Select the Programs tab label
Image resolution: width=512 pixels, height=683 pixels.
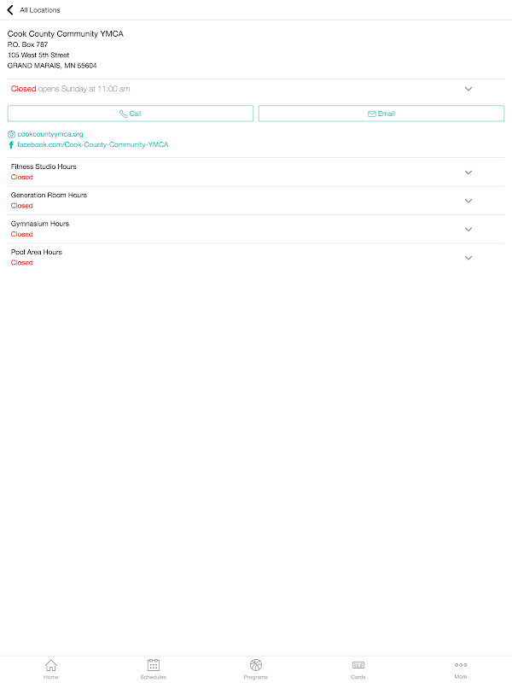pyautogui.click(x=256, y=677)
